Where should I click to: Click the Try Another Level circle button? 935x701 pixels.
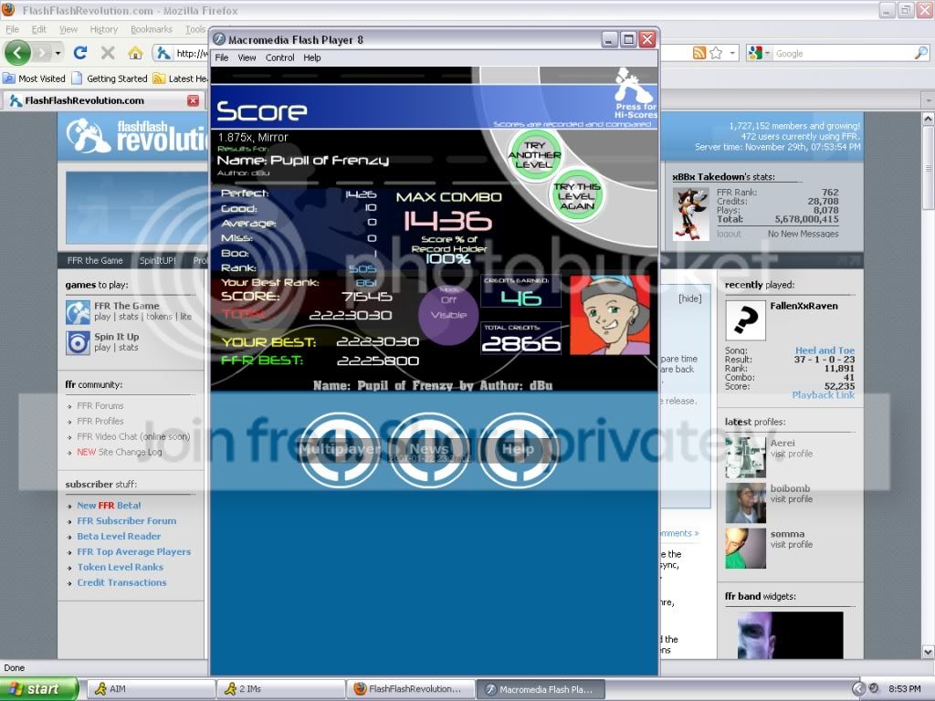coord(535,156)
